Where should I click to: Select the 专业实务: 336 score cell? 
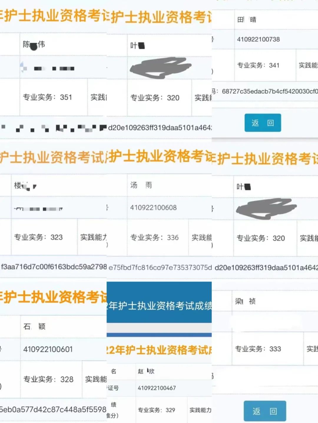tap(154, 238)
